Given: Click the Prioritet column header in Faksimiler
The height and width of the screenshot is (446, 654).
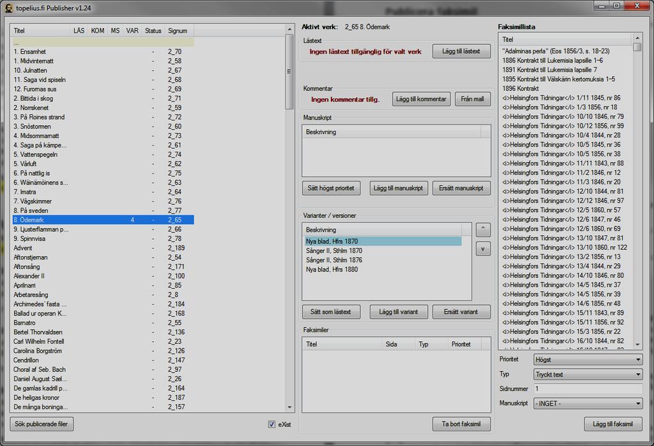Looking at the screenshot, I should pyautogui.click(x=465, y=344).
